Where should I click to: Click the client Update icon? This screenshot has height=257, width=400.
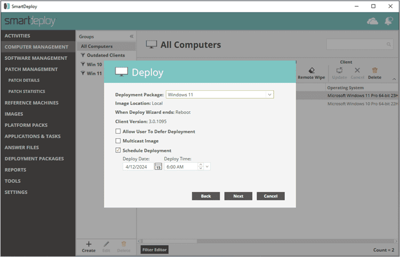tap(339, 70)
